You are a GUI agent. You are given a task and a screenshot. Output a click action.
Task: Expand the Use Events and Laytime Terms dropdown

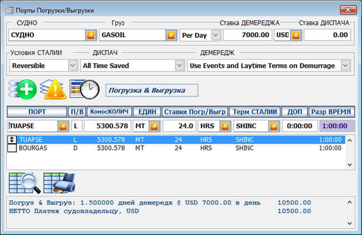[345, 65]
